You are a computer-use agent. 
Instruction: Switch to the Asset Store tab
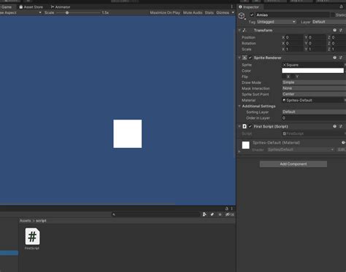click(x=31, y=7)
